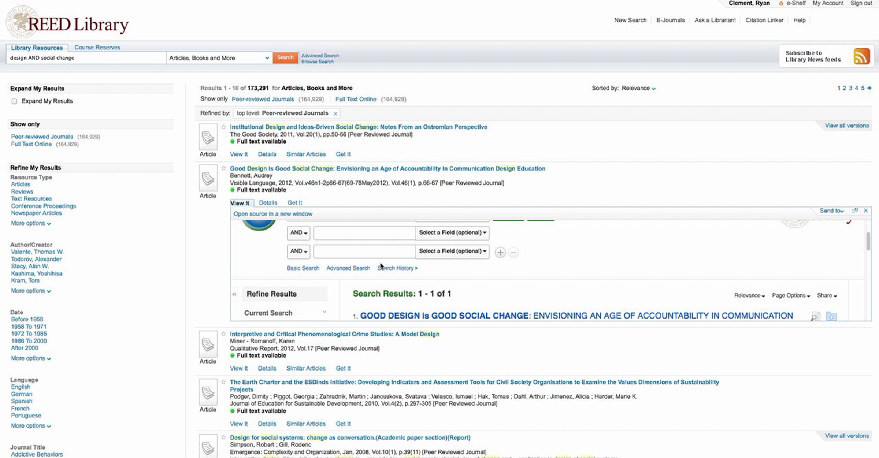This screenshot has height=458, width=879.
Task: Click the REED Library logo
Action: 67,23
